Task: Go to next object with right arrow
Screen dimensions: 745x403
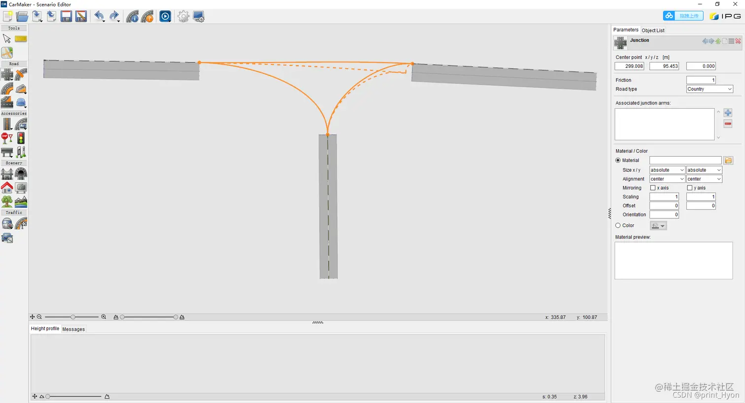Action: tap(711, 41)
